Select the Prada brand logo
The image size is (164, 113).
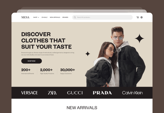(102, 93)
